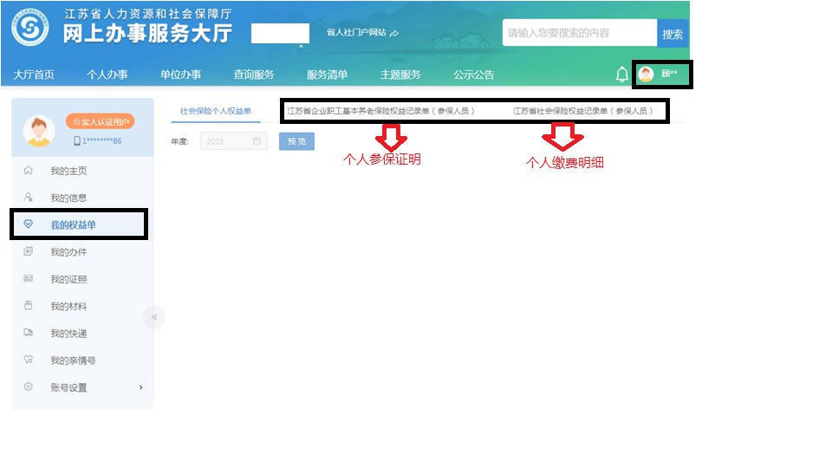832x468 pixels.
Task: Click the heart icon beside 我的亲情号
Action: point(28,359)
